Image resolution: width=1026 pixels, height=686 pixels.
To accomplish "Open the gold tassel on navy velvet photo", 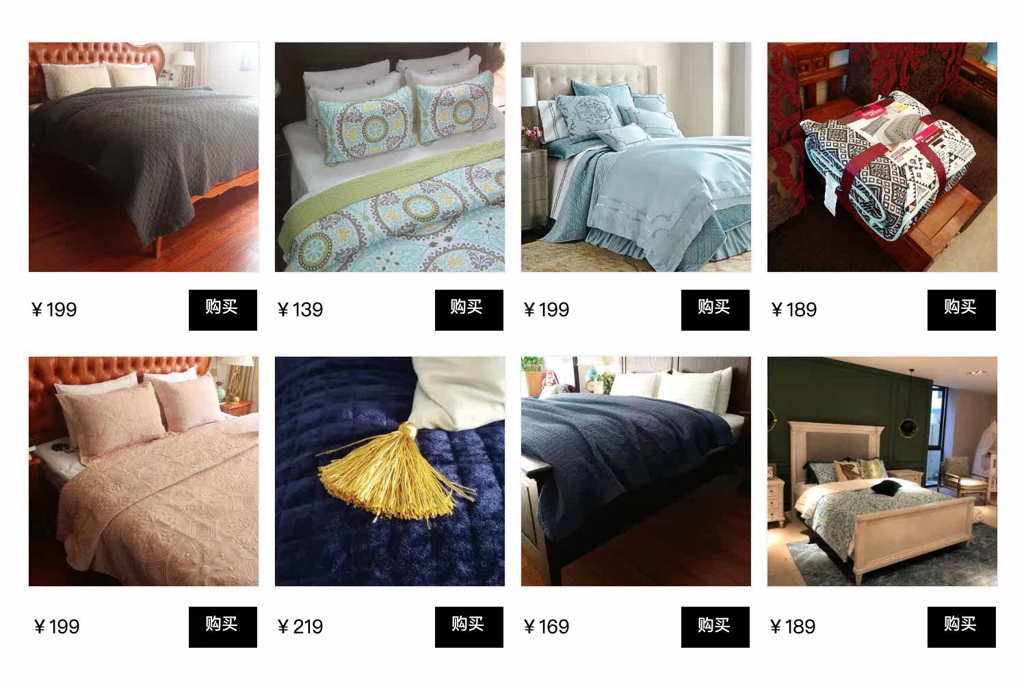I will coord(390,471).
